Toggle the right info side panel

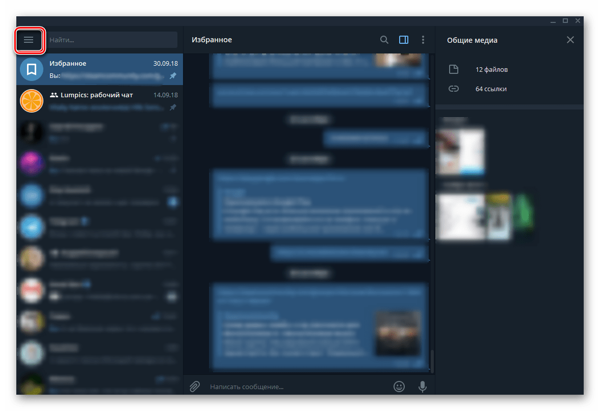click(404, 40)
